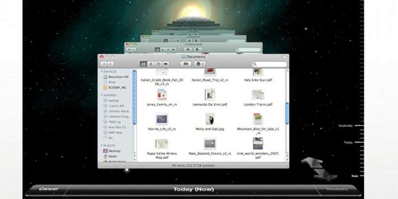Select Alan Dye G5 shared computer
398x199 pixels.
click(x=115, y=127)
